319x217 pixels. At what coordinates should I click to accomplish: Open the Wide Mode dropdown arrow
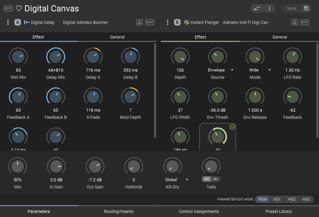click(270, 70)
